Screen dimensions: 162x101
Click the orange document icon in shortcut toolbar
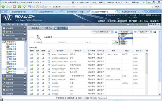click(26, 25)
